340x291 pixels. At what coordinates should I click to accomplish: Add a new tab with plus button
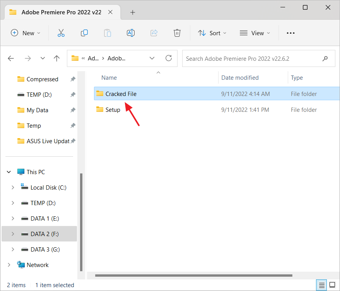click(133, 12)
